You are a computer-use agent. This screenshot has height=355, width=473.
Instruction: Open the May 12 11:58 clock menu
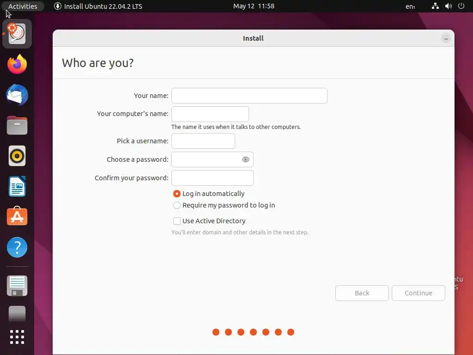tap(254, 6)
